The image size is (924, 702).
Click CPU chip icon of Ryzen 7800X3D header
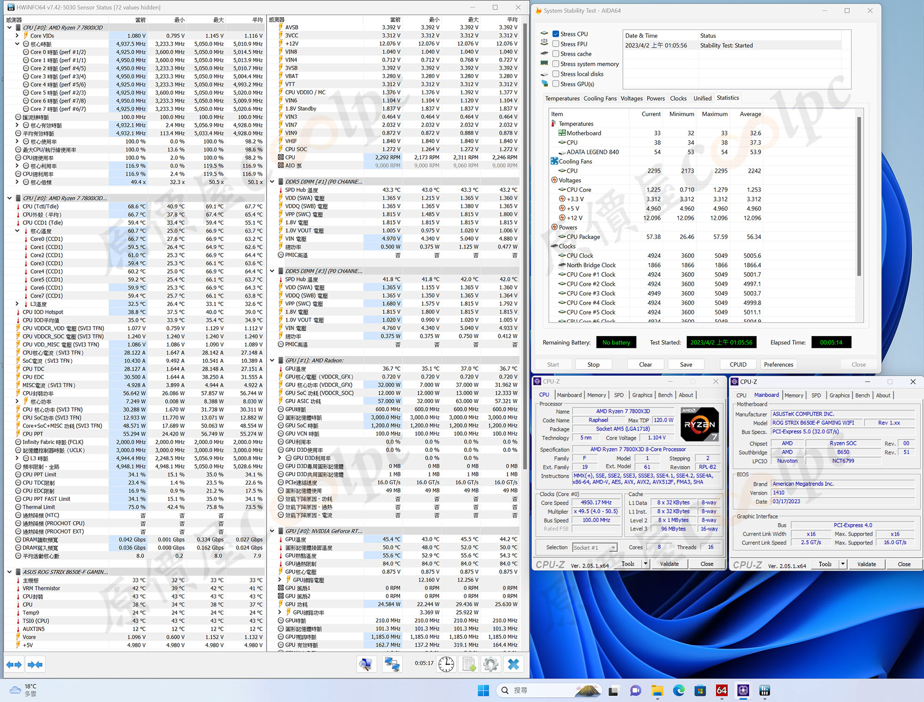point(18,28)
